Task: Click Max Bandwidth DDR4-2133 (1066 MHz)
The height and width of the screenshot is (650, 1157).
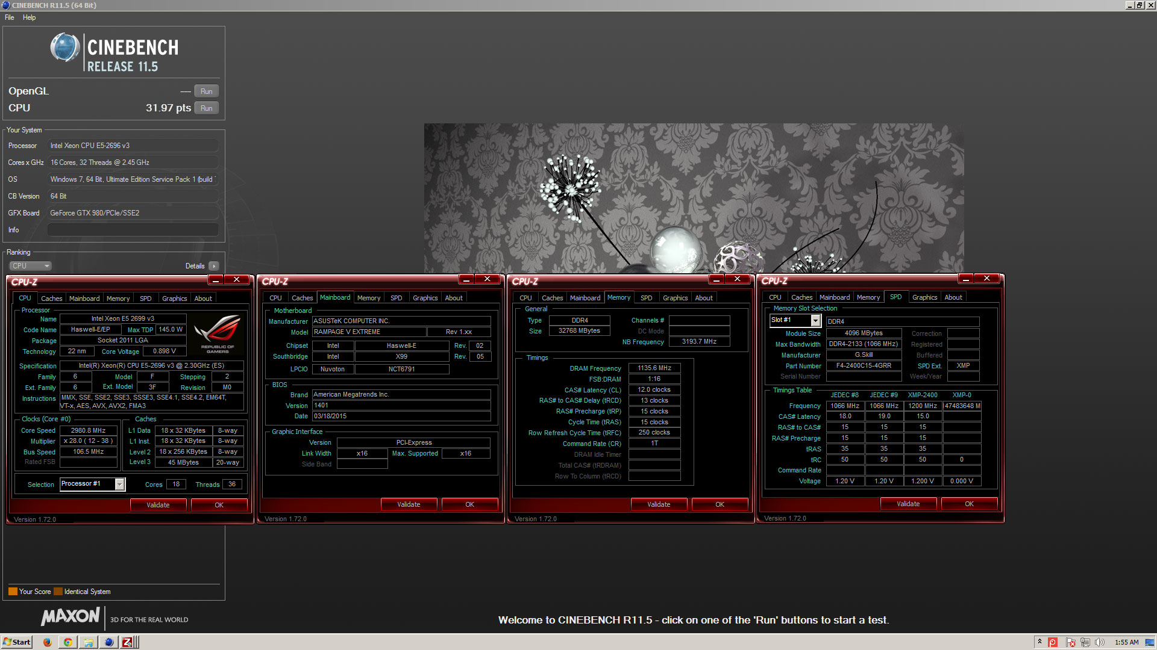Action: 864,344
